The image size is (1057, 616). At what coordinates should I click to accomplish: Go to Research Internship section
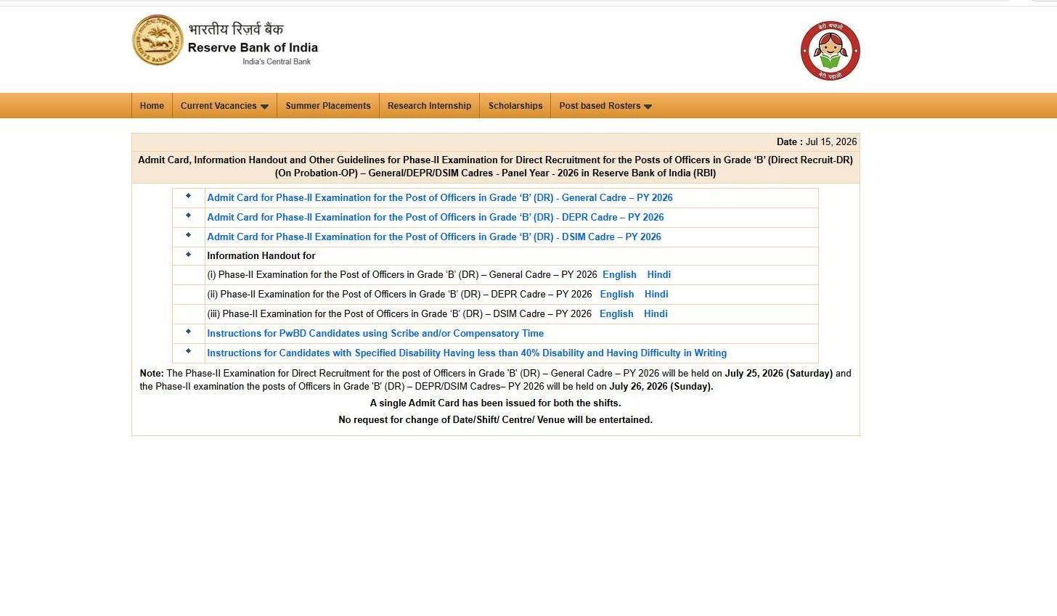(429, 106)
